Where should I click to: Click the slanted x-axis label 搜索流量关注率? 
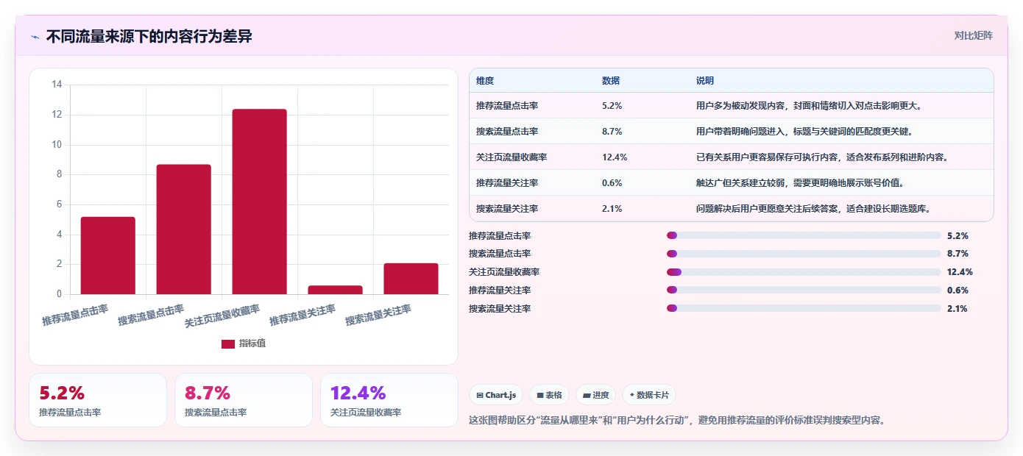378,316
